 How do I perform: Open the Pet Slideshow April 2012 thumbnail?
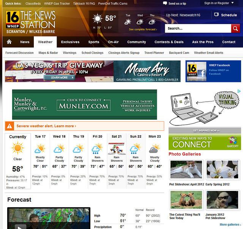pyautogui.click(x=186, y=170)
